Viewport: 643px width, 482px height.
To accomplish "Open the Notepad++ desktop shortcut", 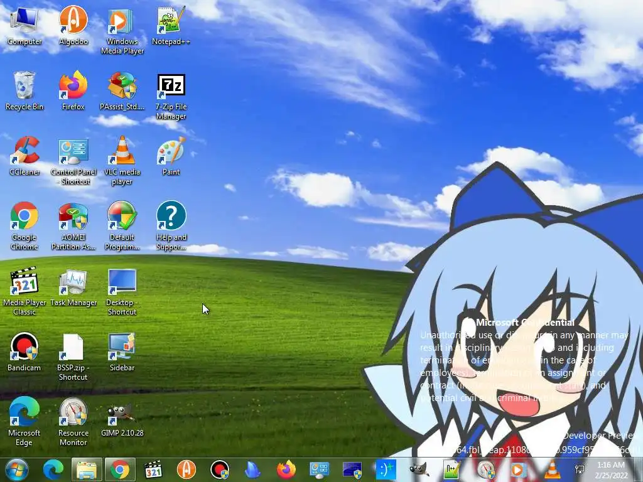I will tap(171, 25).
